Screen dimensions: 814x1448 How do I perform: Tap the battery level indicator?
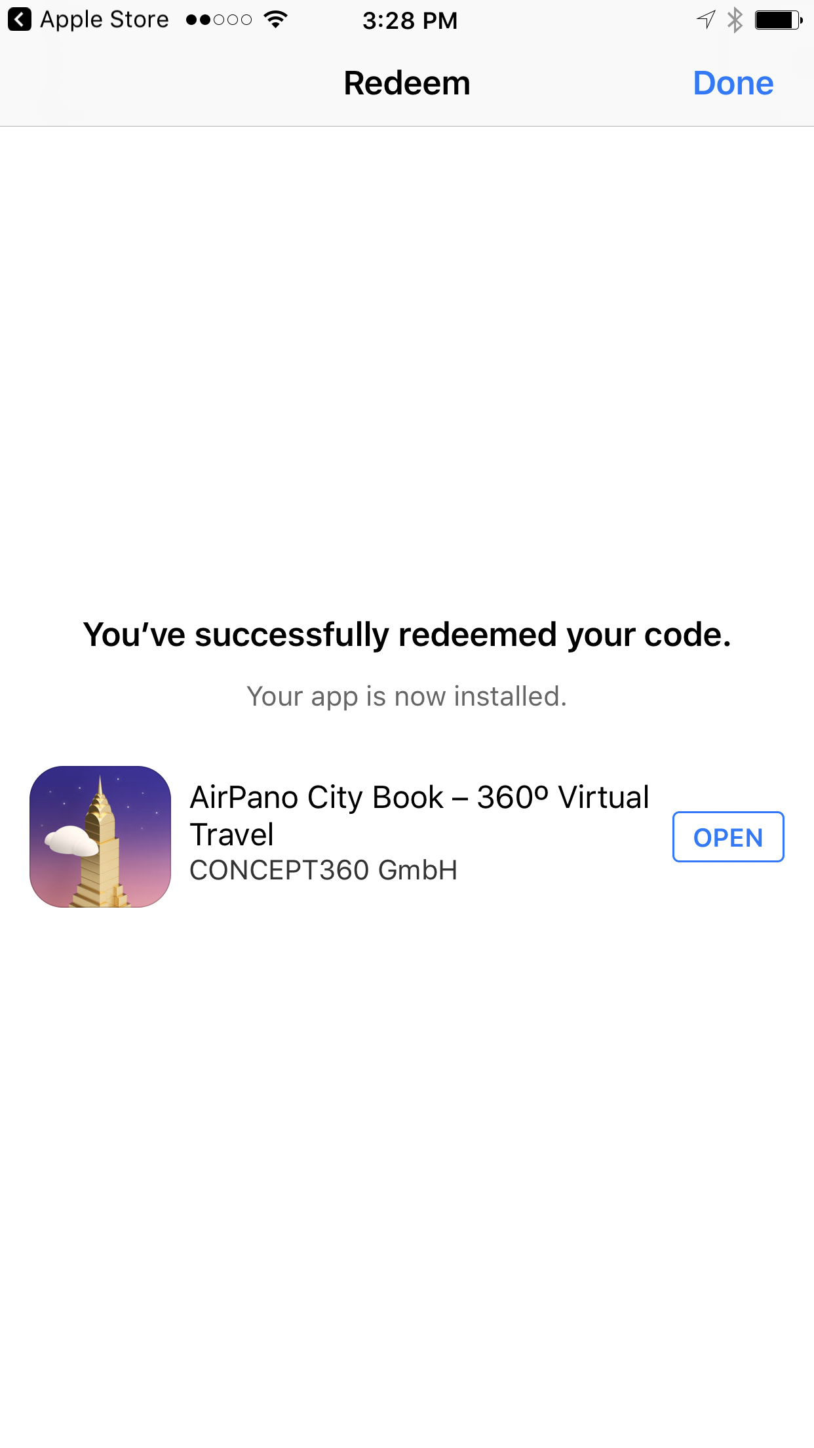point(779,20)
